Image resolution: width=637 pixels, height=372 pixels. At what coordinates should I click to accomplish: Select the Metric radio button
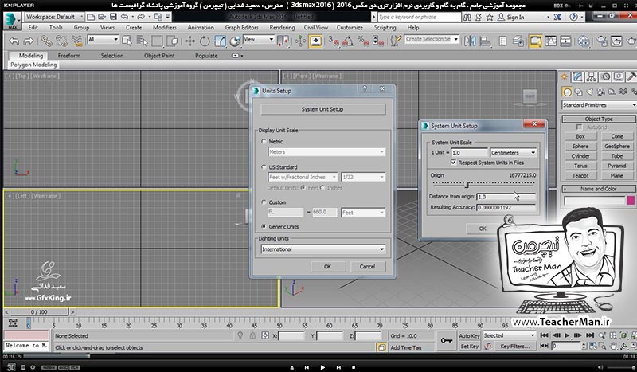(264, 142)
